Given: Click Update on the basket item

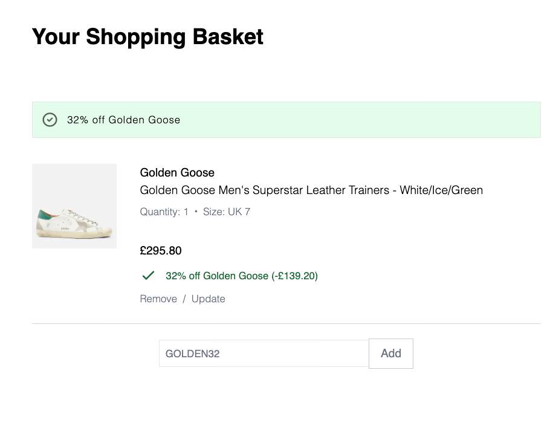Looking at the screenshot, I should click(x=208, y=299).
